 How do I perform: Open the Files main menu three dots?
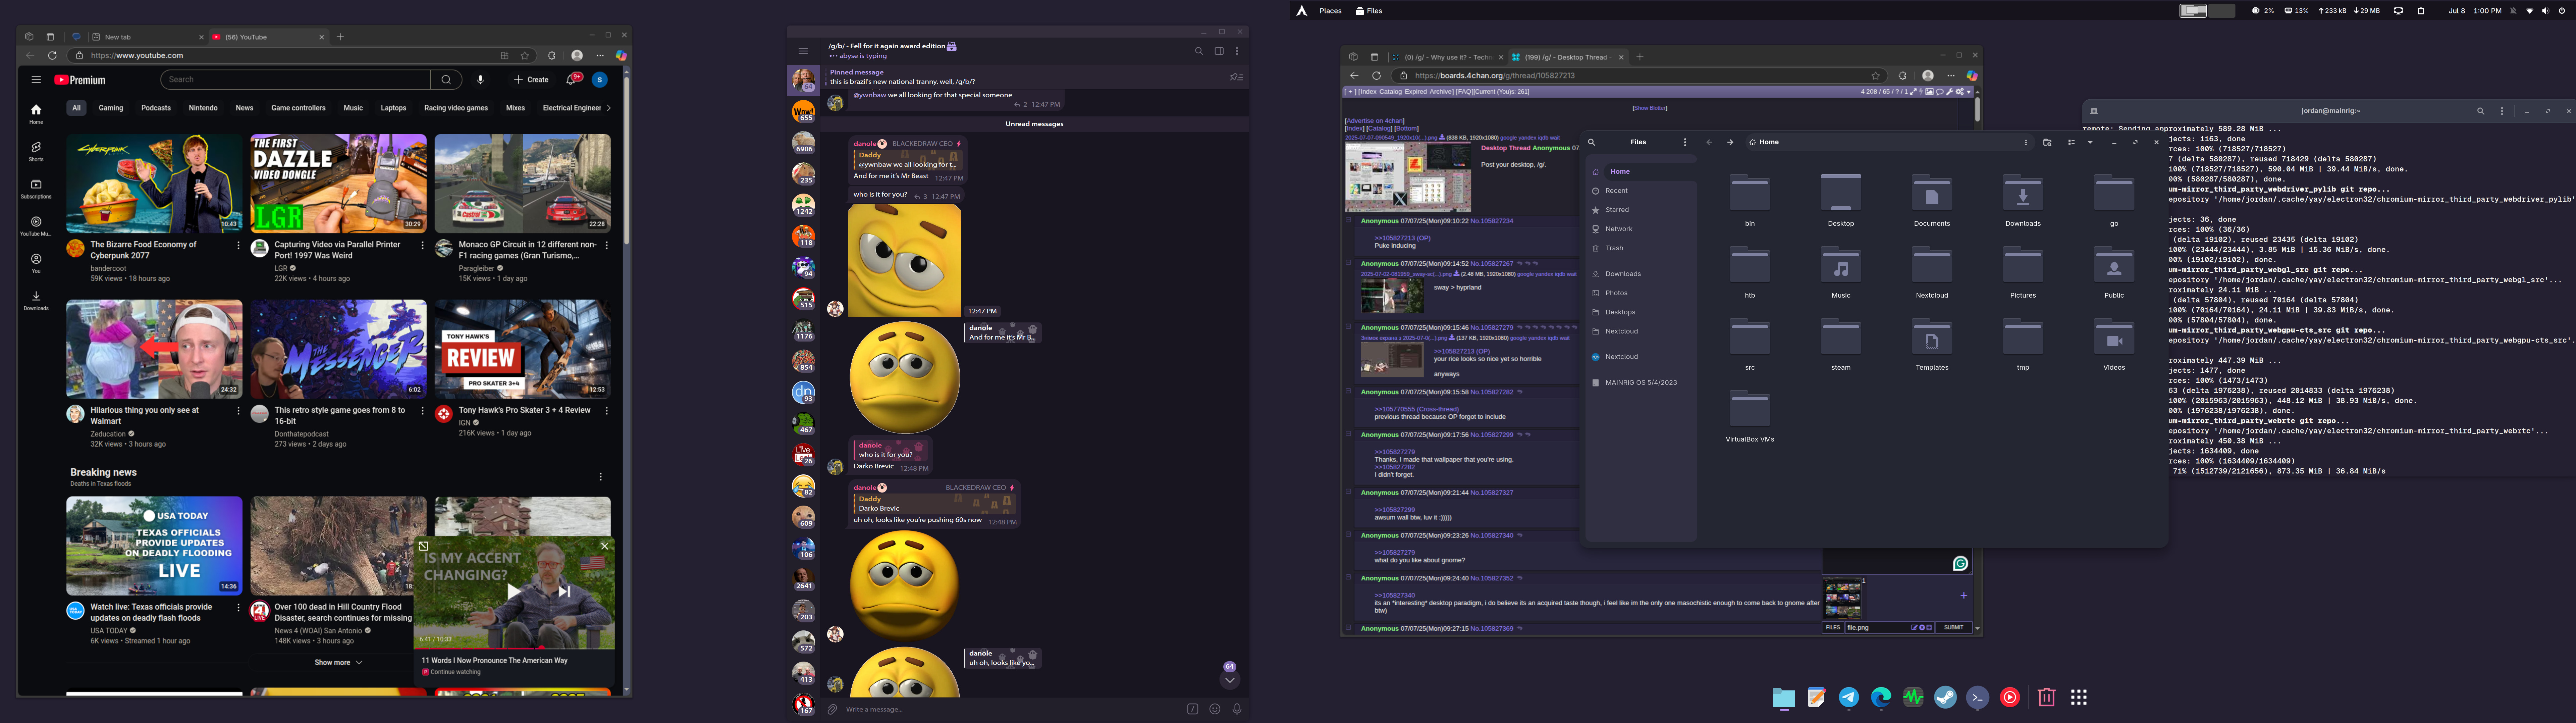[x=1685, y=142]
